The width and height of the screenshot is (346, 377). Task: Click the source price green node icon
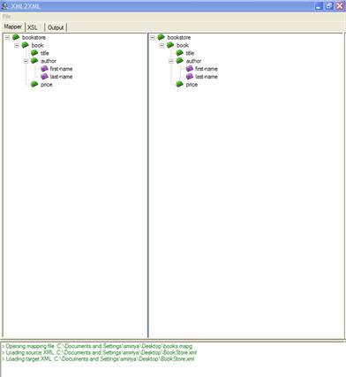[34, 84]
